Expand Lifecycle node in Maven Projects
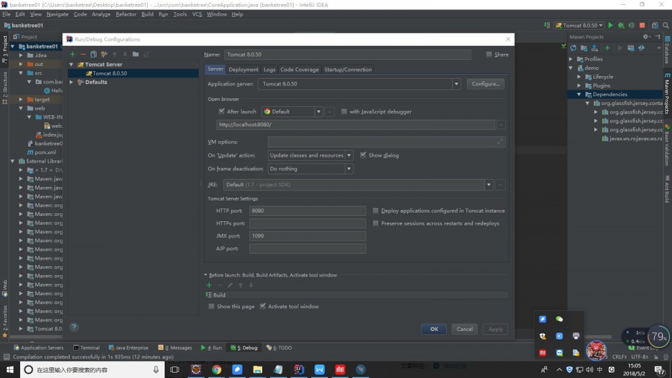 (579, 77)
